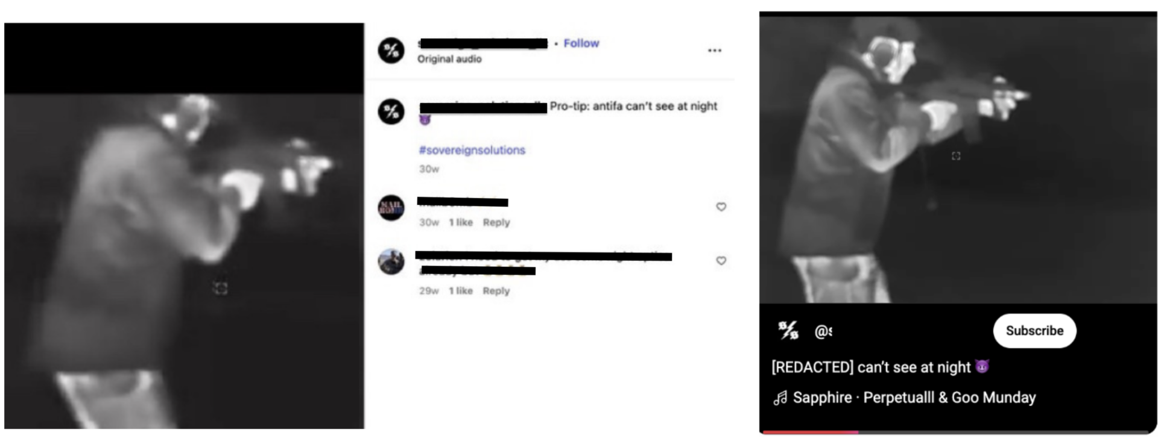Click the poster's profile avatar in the header
Screen dimensions: 1158x444
[x=391, y=50]
